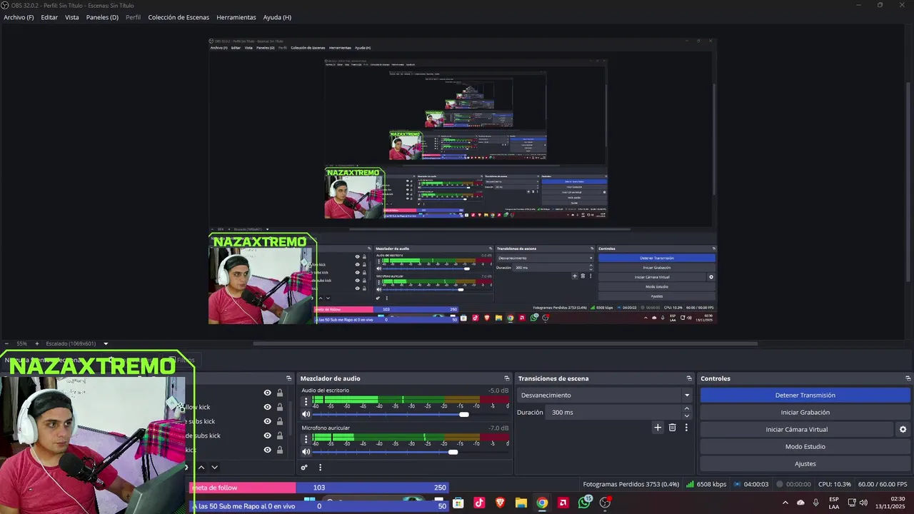914x514 pixels.
Task: Open the Herramientas menu
Action: 236,17
